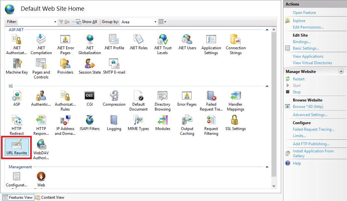Open the CGI feature icon

click(x=90, y=96)
